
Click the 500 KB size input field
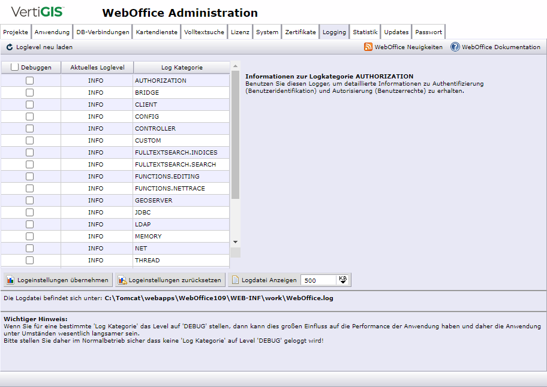(318, 279)
